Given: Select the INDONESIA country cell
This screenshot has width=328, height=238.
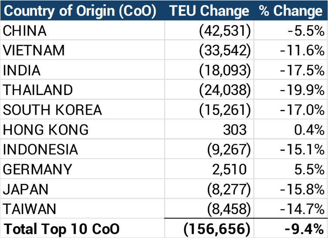Looking at the screenshot, I should [x=41, y=150].
